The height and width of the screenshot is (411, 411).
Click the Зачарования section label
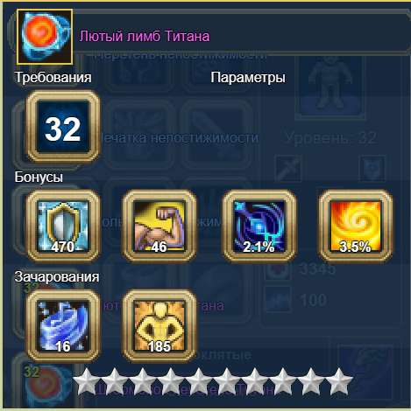(x=57, y=277)
